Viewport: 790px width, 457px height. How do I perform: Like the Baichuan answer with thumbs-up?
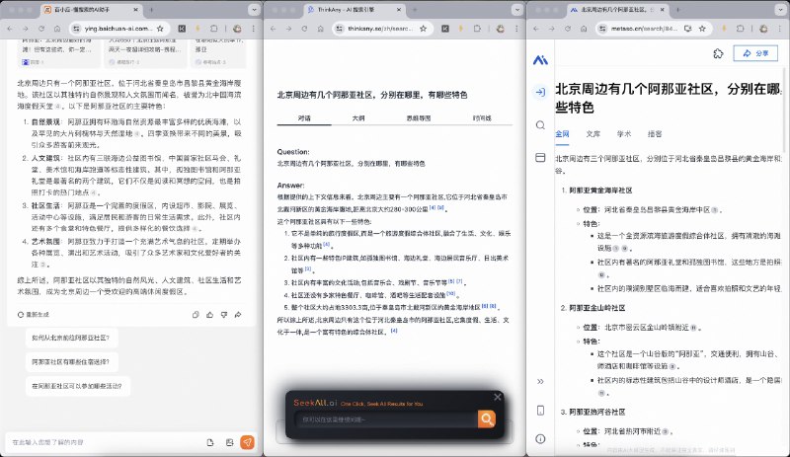[209, 315]
